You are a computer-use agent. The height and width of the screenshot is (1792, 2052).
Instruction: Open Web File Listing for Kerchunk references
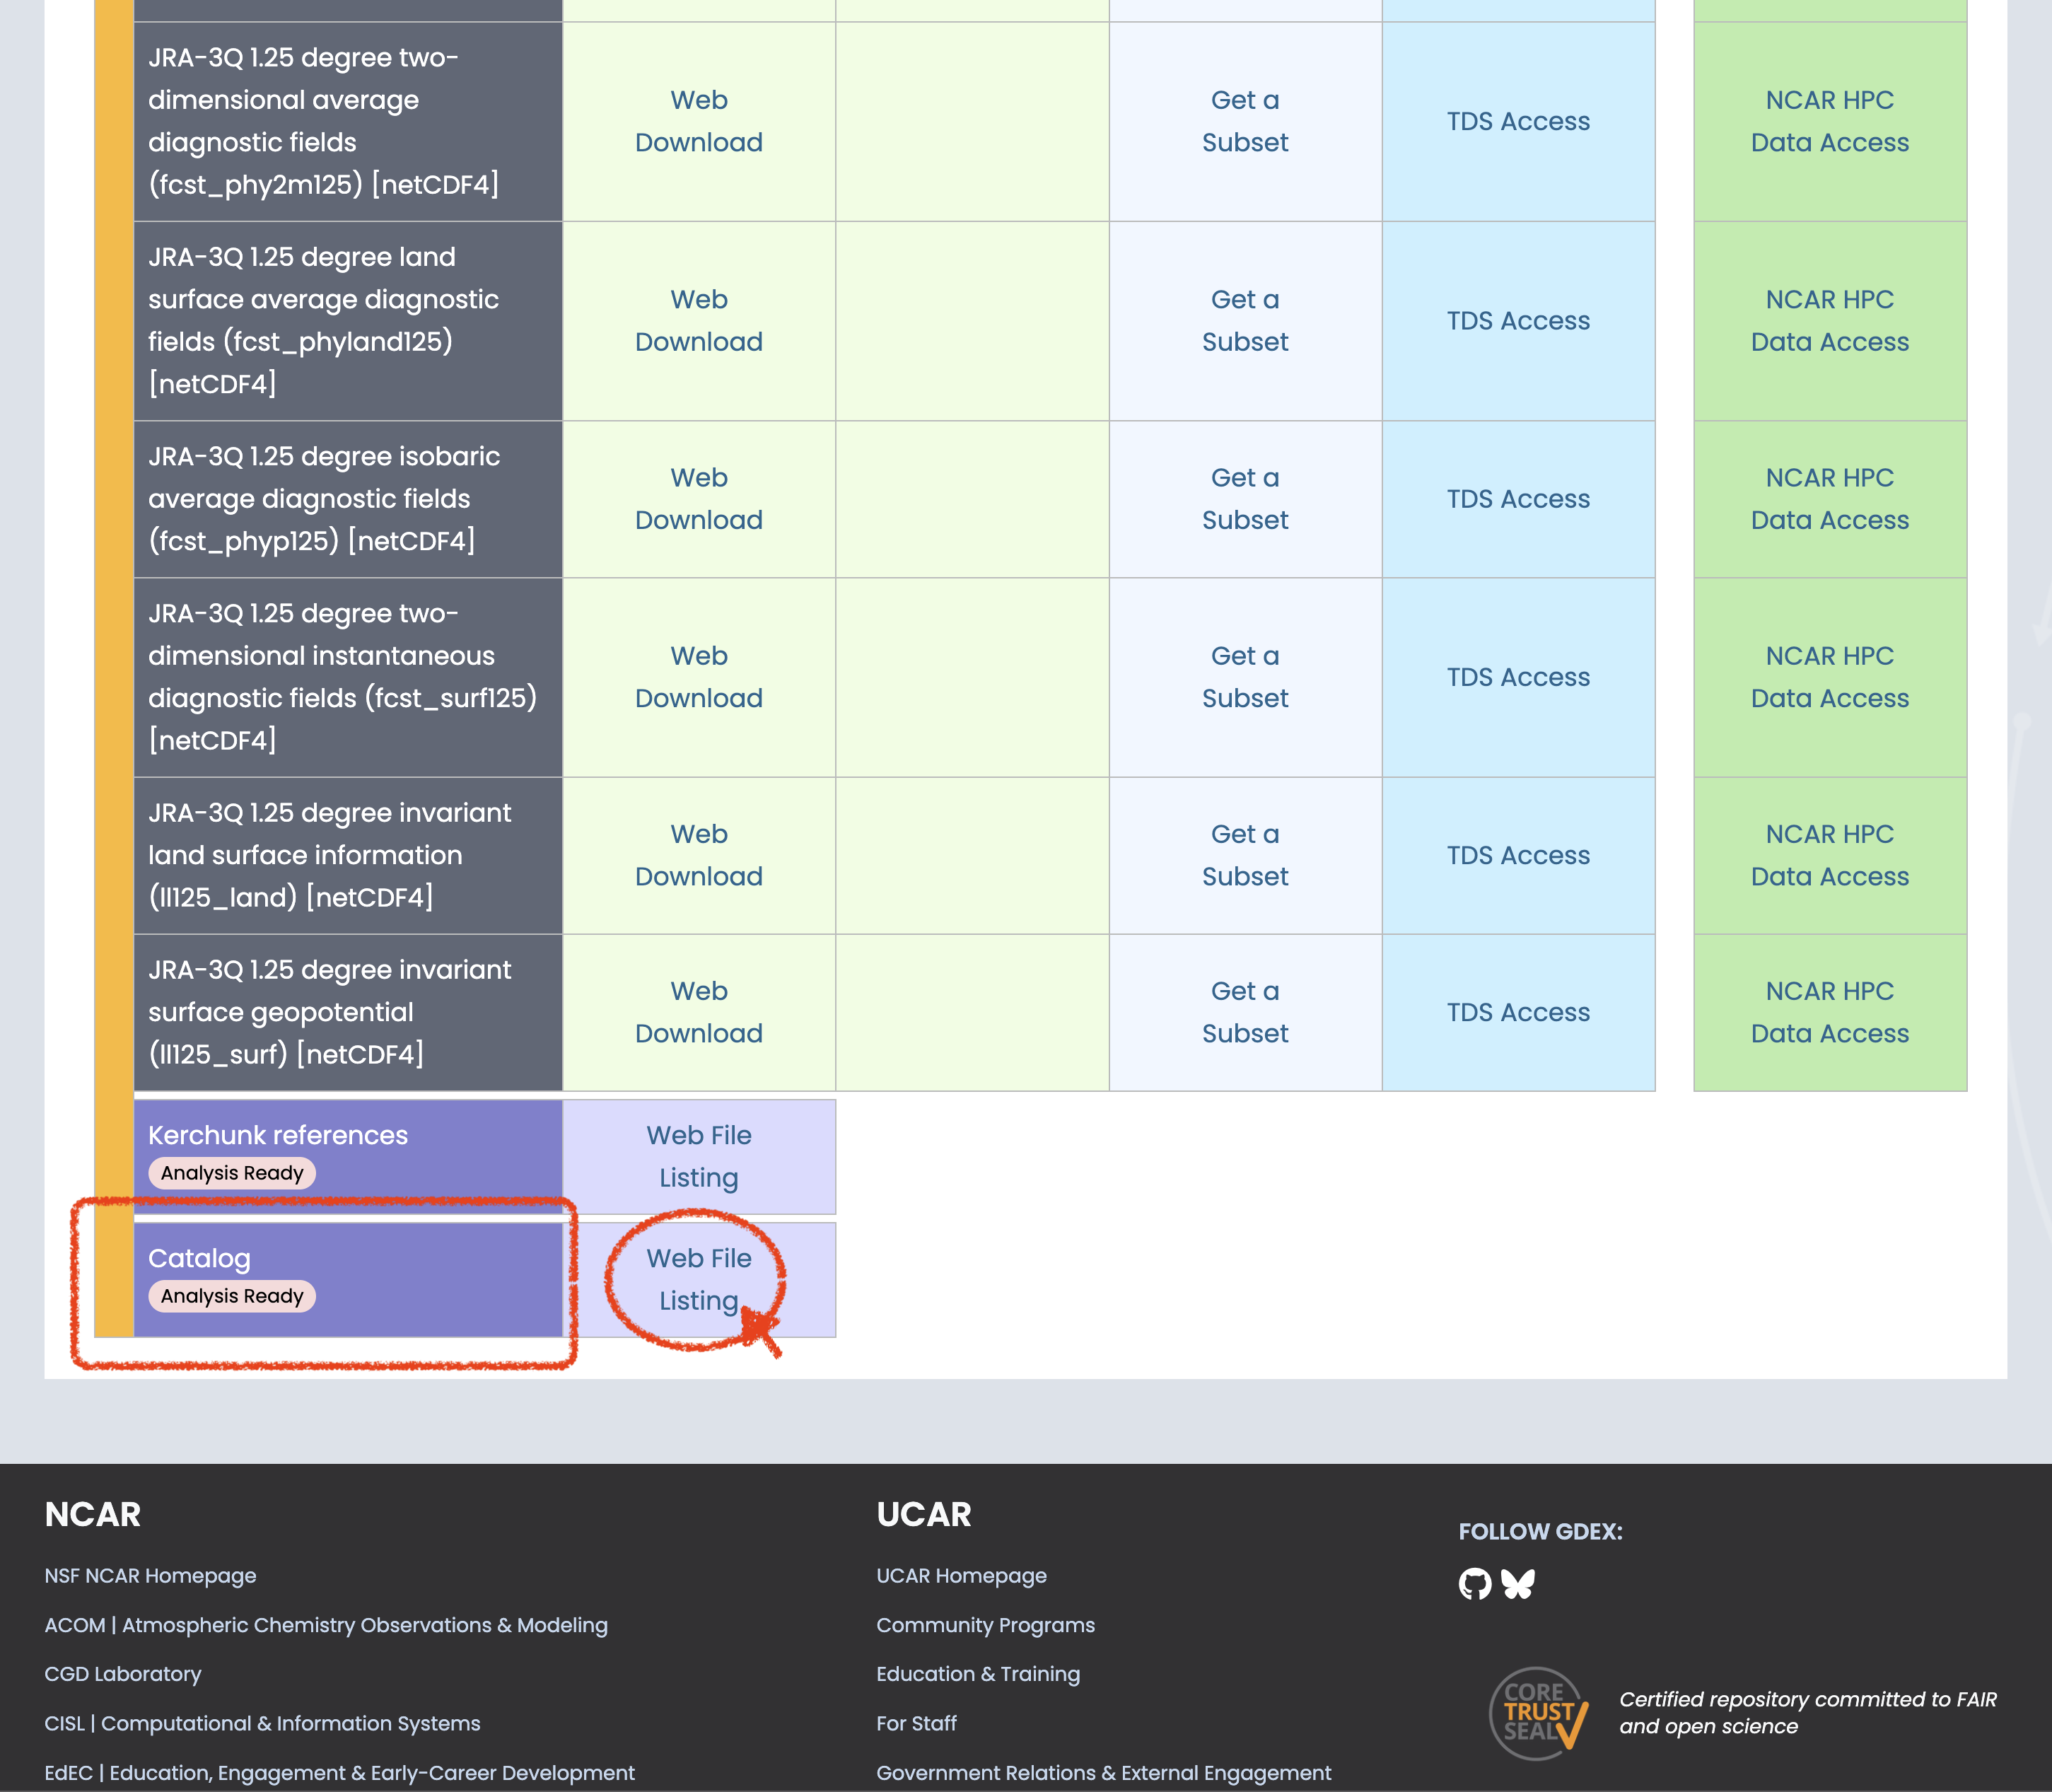[x=698, y=1157]
